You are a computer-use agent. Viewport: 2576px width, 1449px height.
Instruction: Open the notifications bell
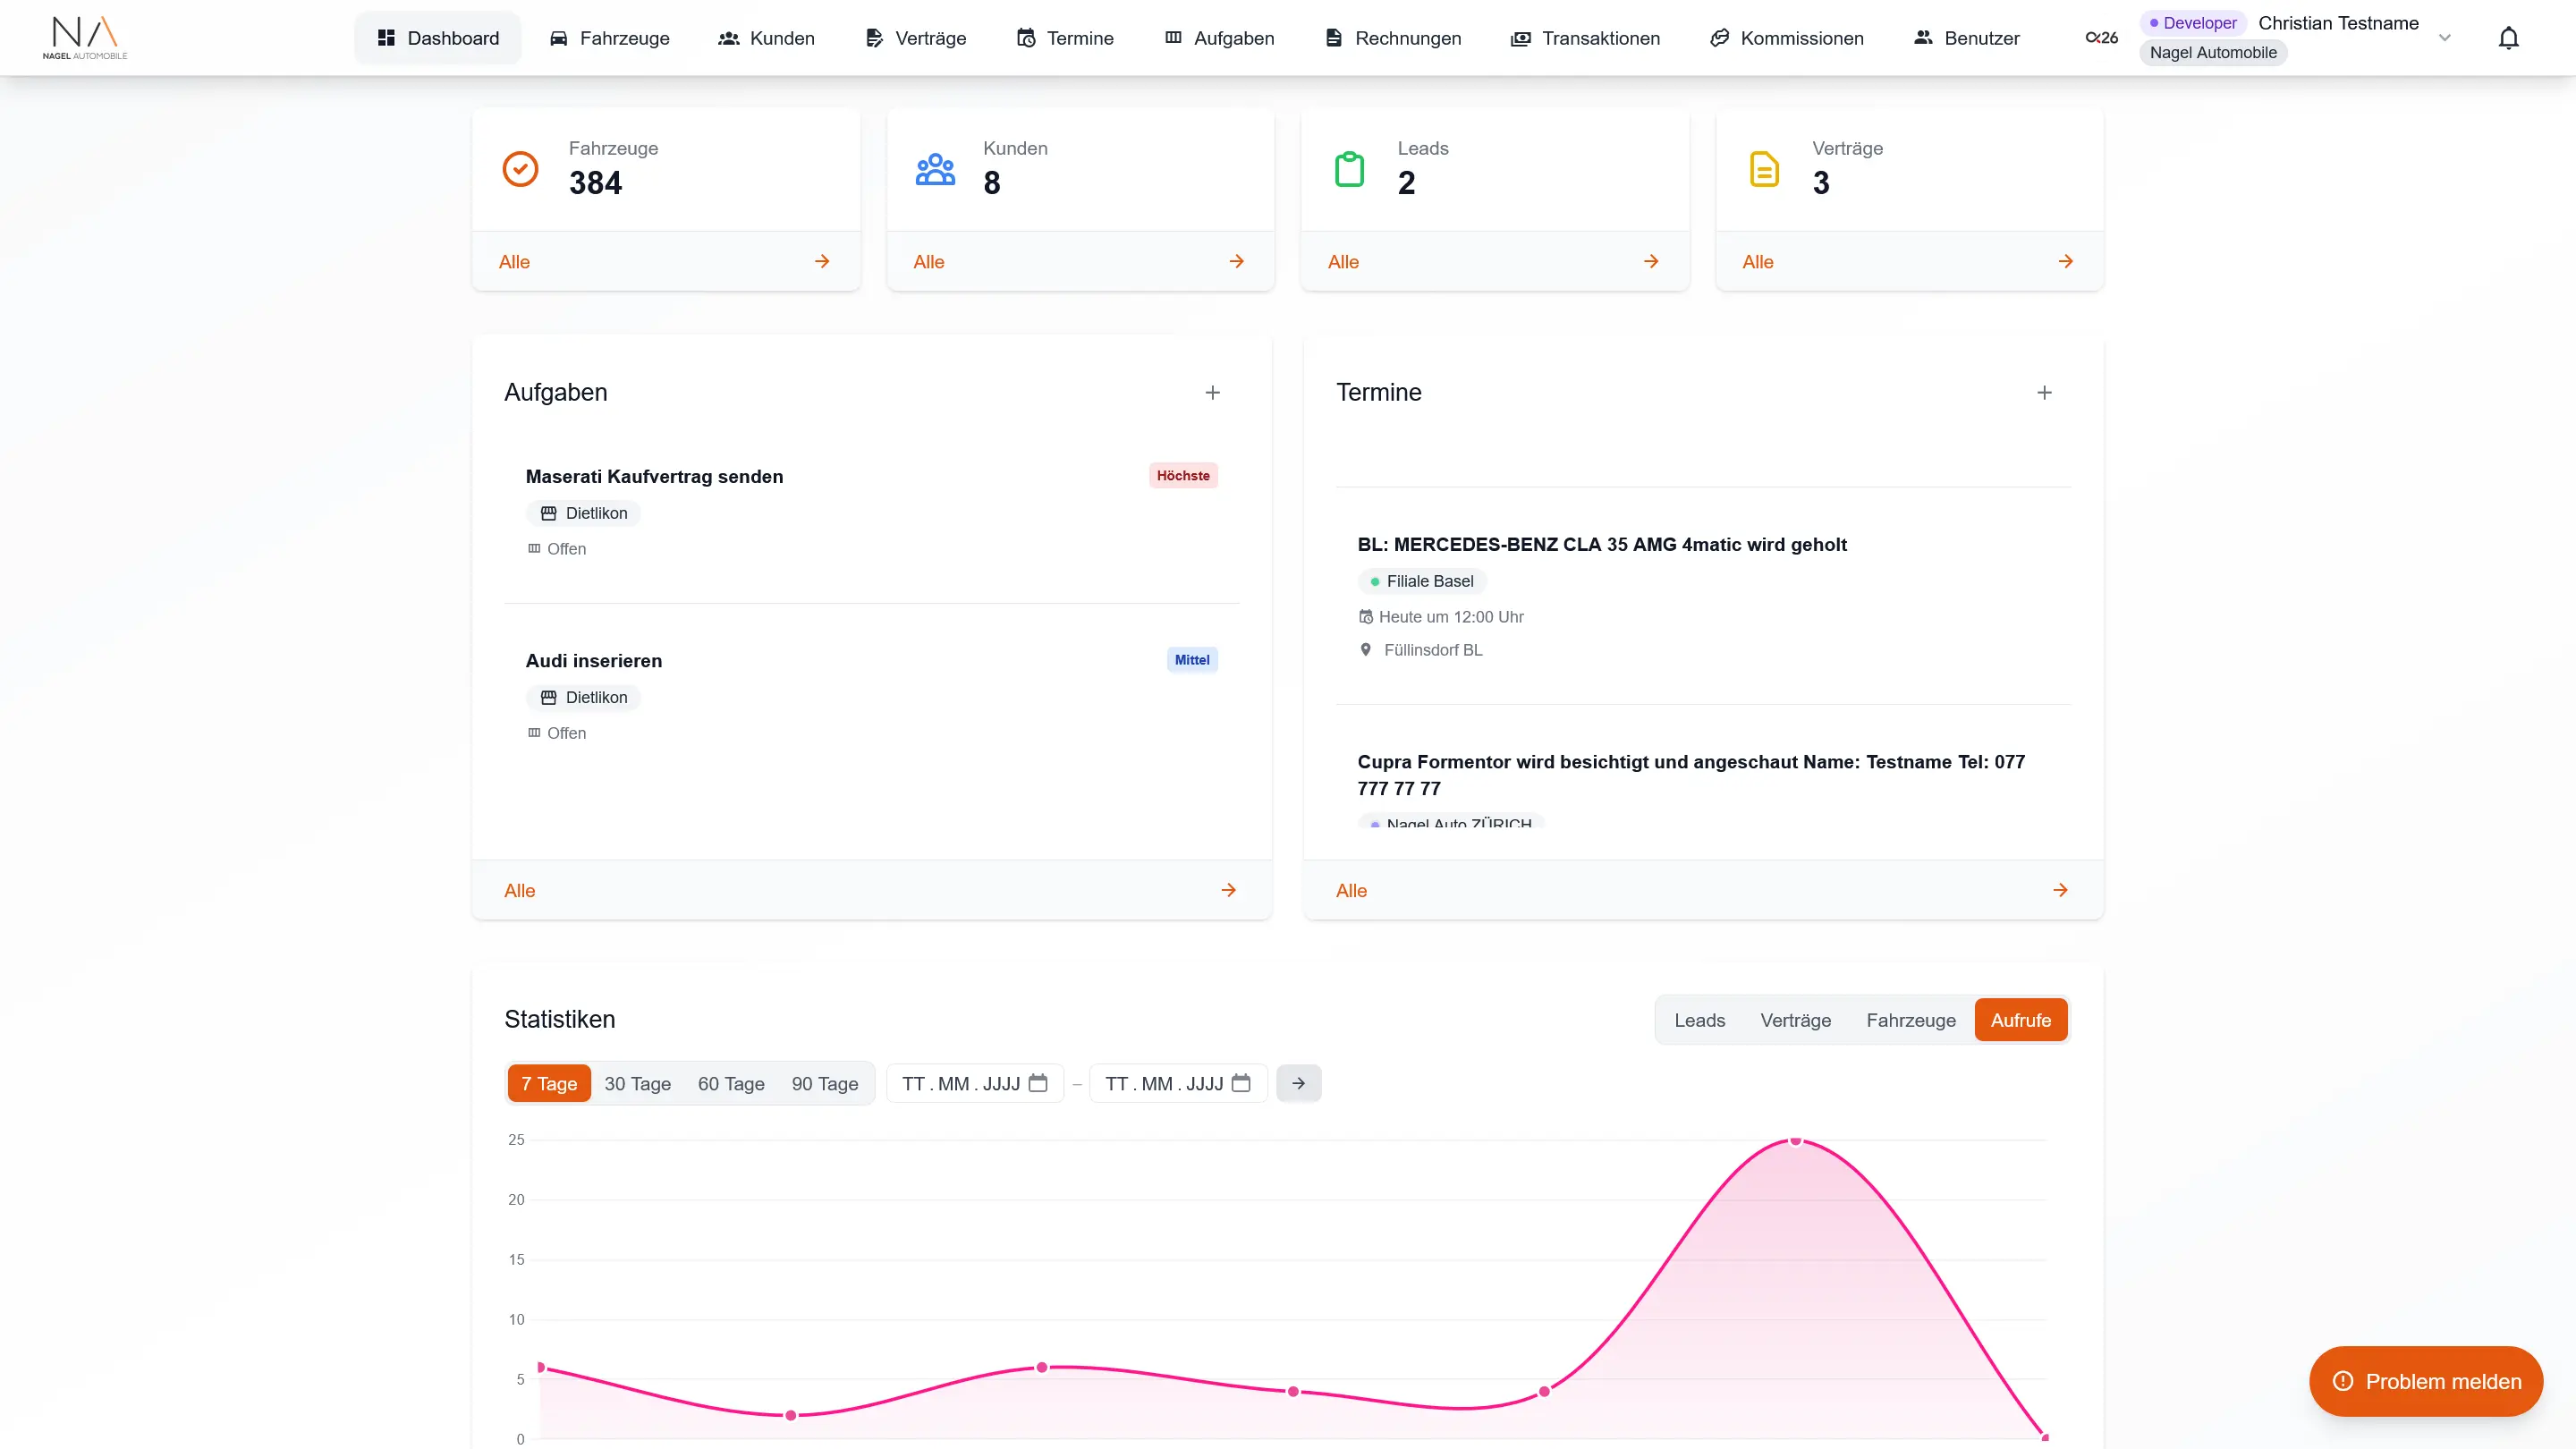(x=2508, y=38)
